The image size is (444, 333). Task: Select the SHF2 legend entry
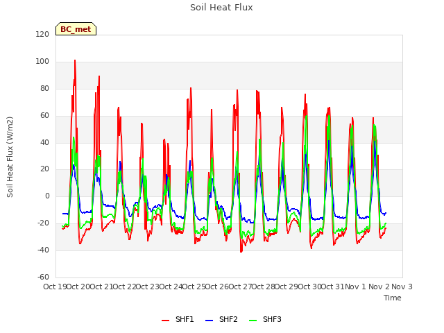click(221, 319)
